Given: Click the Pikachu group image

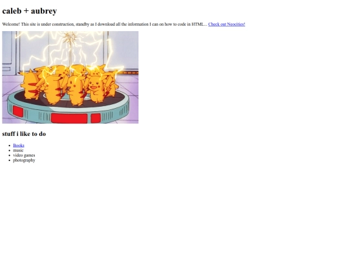Looking at the screenshot, I should point(70,78).
